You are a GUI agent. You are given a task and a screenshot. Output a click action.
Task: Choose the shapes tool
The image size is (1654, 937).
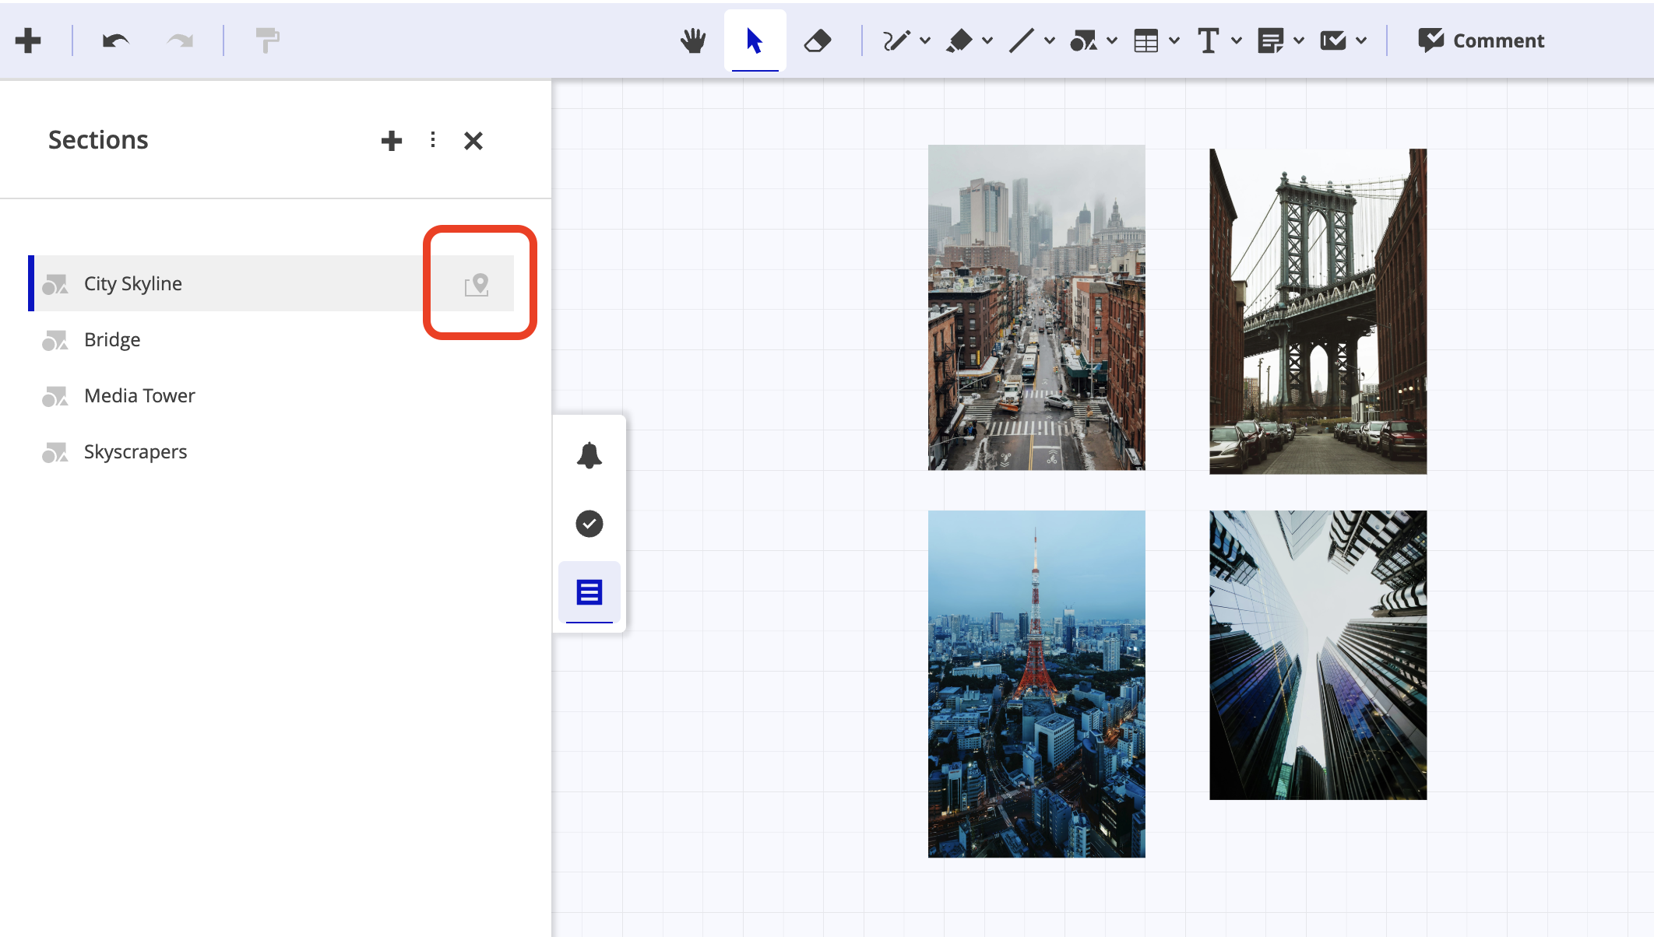click(1085, 40)
